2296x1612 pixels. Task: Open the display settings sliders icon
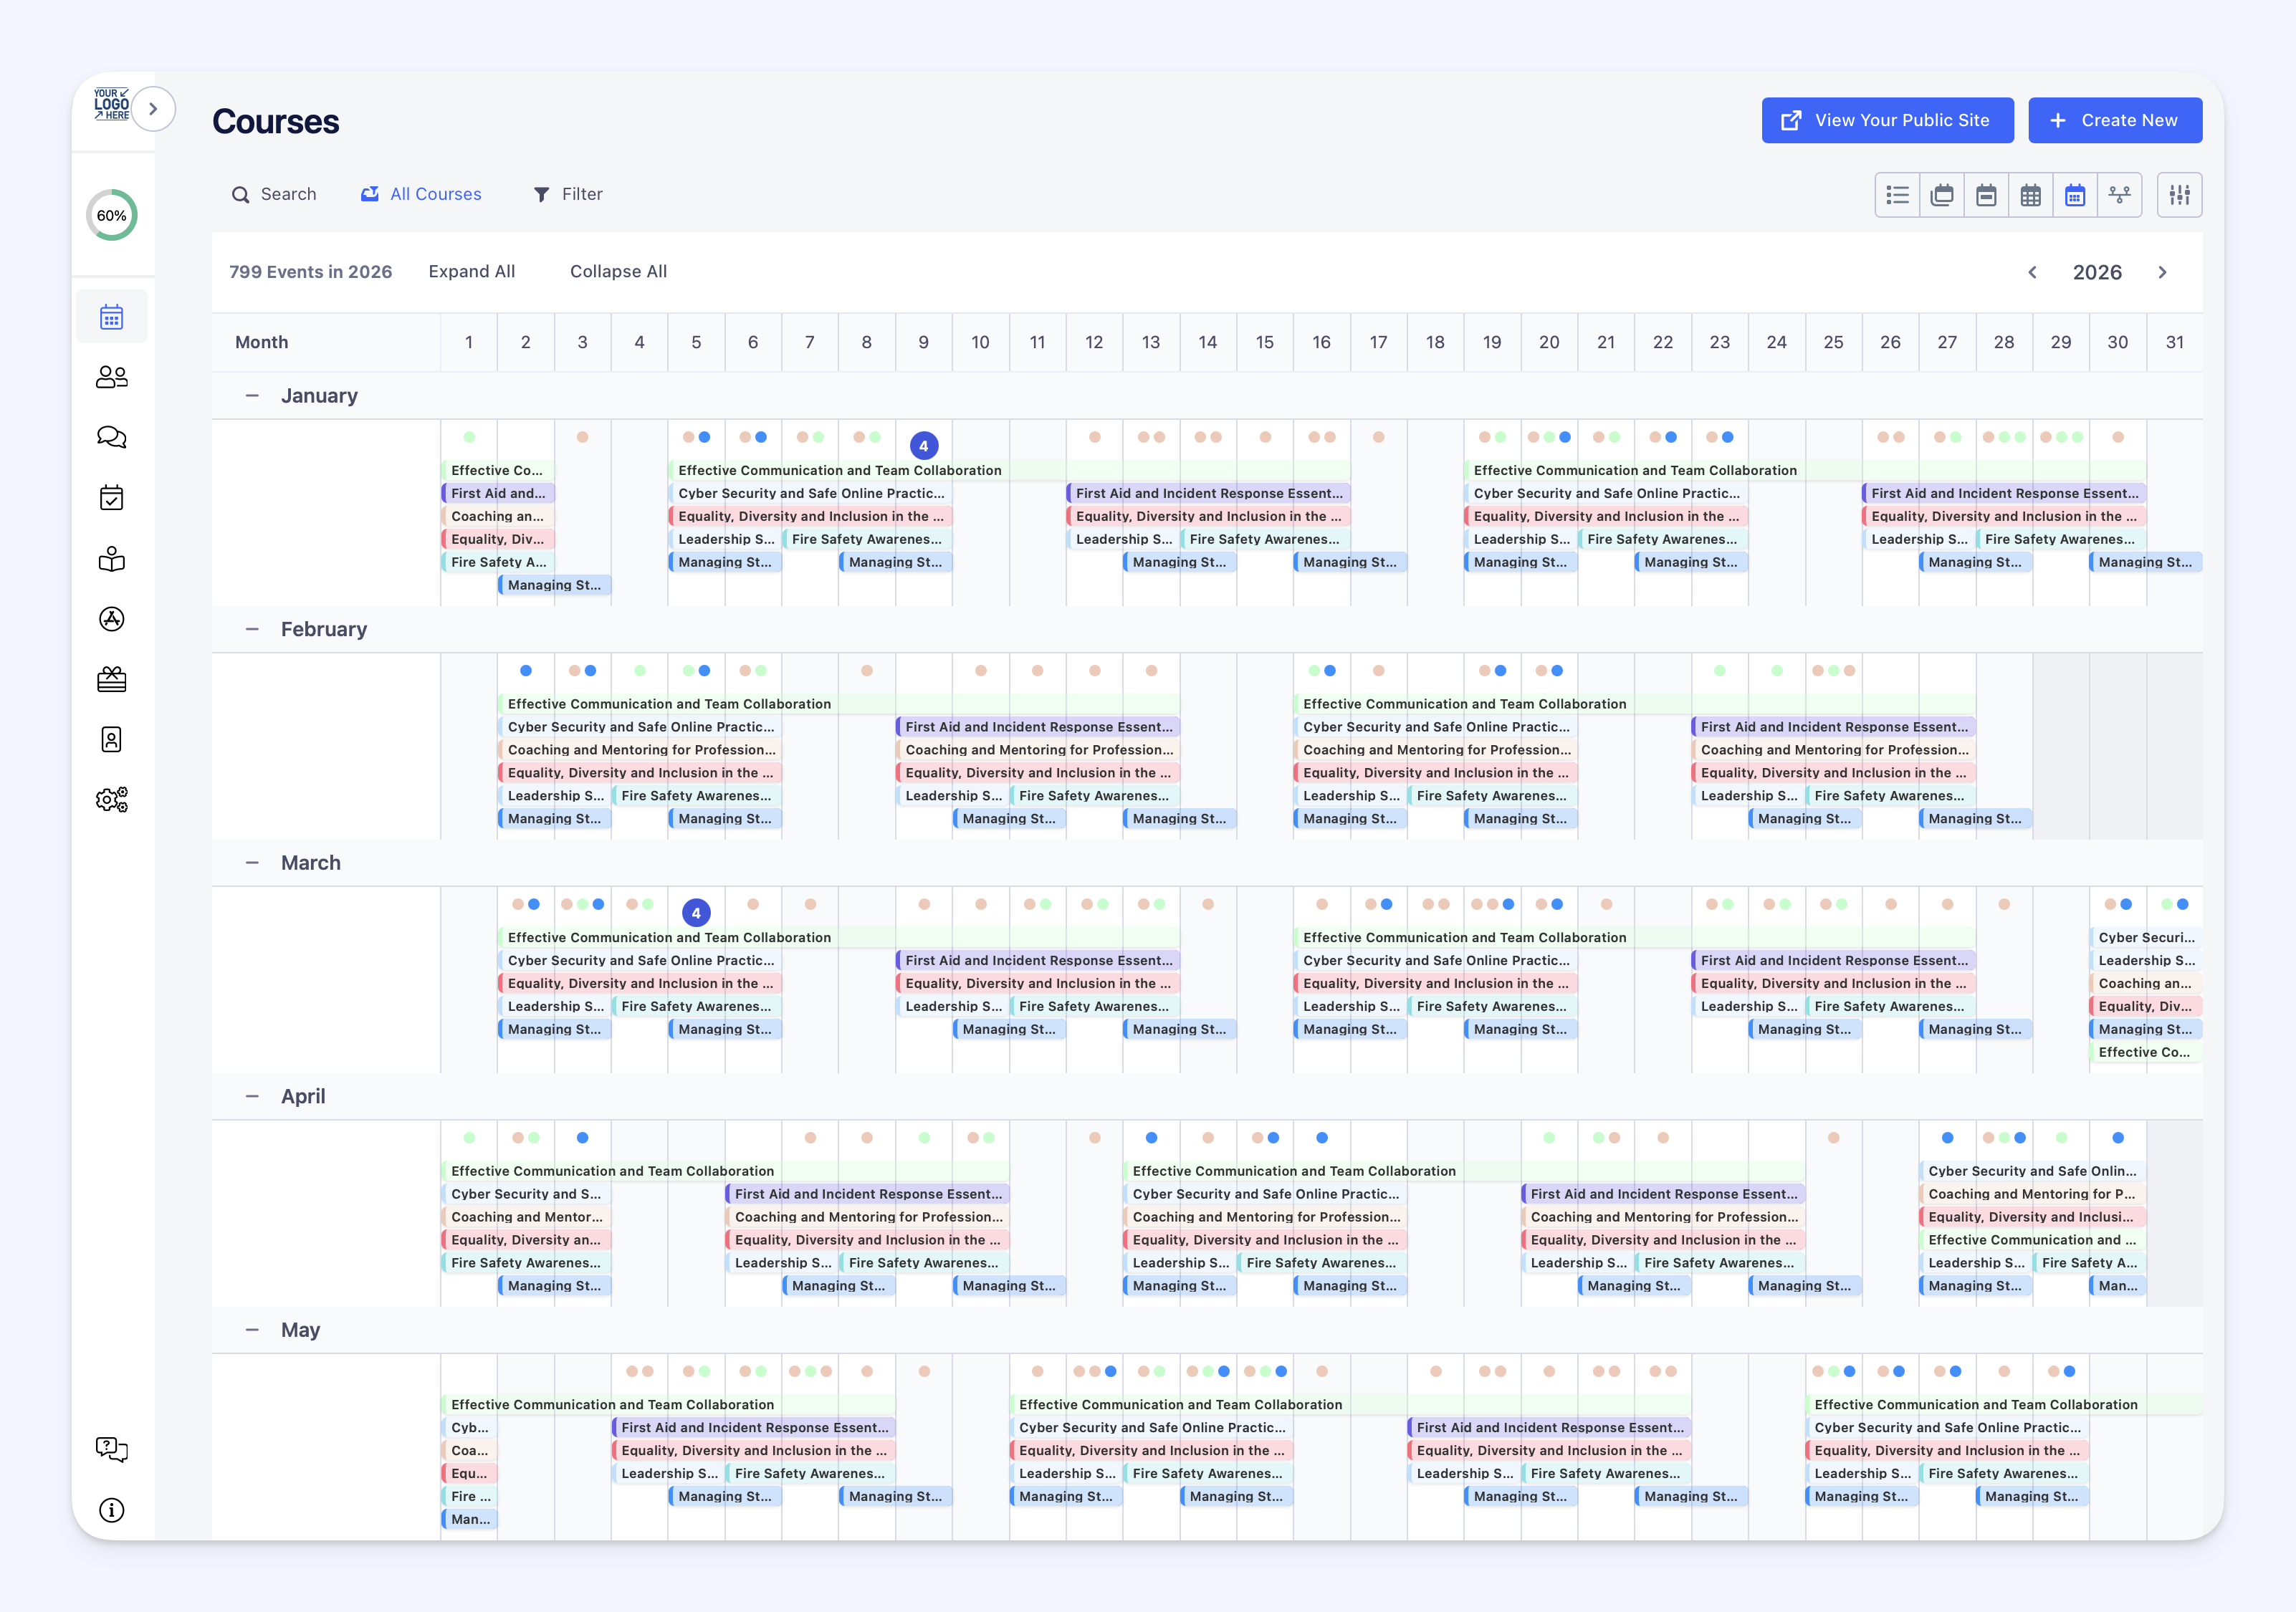click(x=2179, y=195)
